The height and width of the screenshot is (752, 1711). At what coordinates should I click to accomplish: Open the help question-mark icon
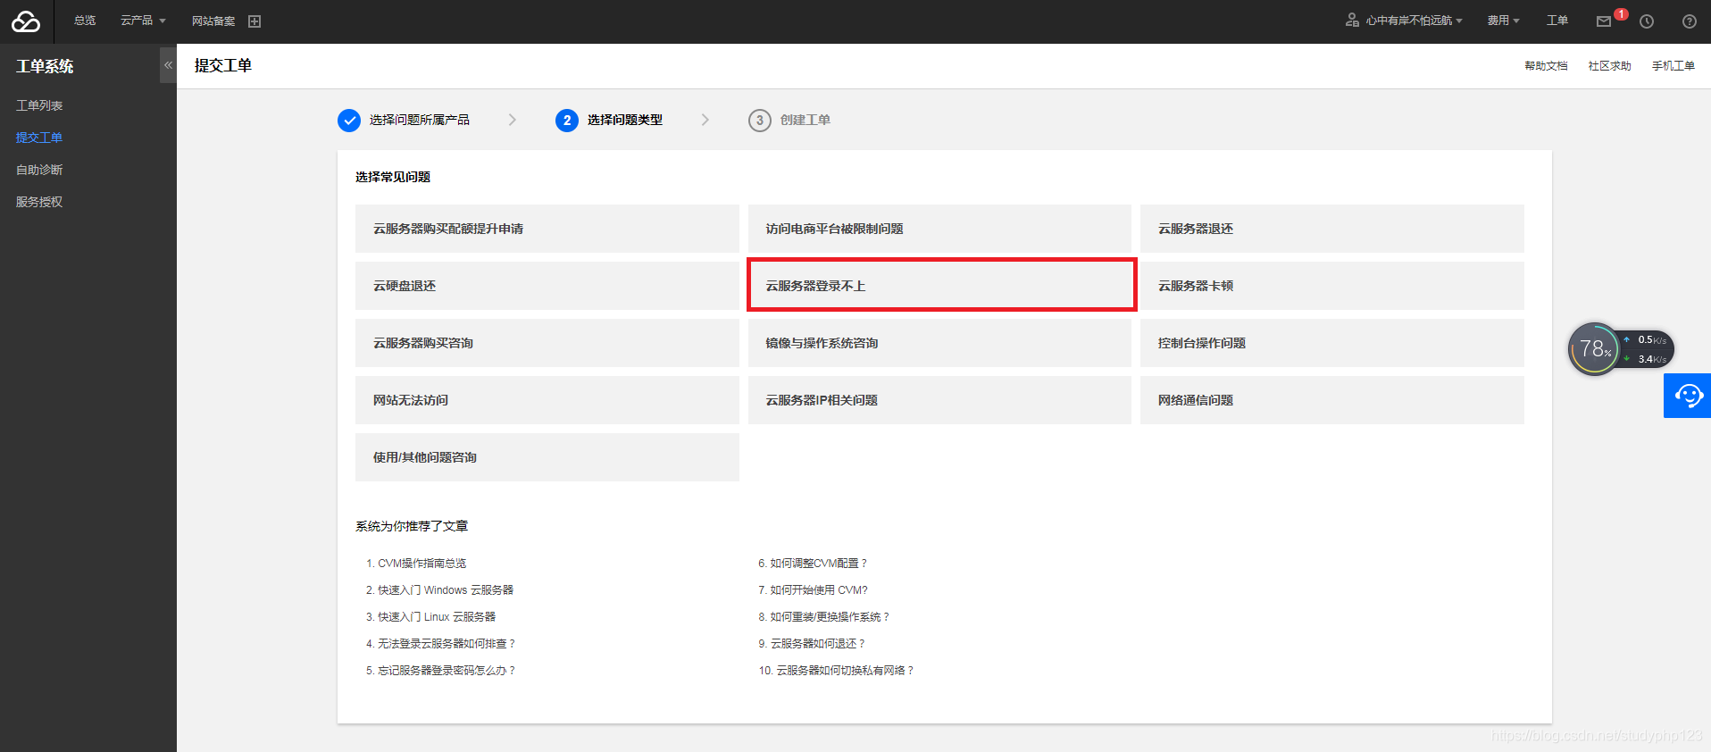pos(1690,21)
